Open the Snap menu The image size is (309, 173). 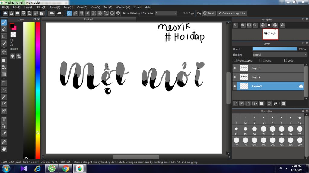coord(68,7)
